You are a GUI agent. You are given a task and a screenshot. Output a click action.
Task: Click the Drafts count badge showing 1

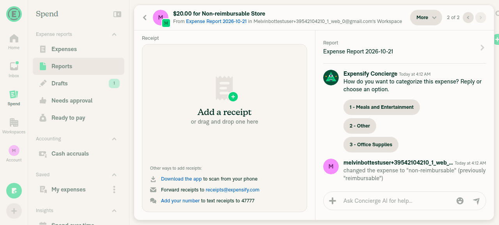click(114, 83)
